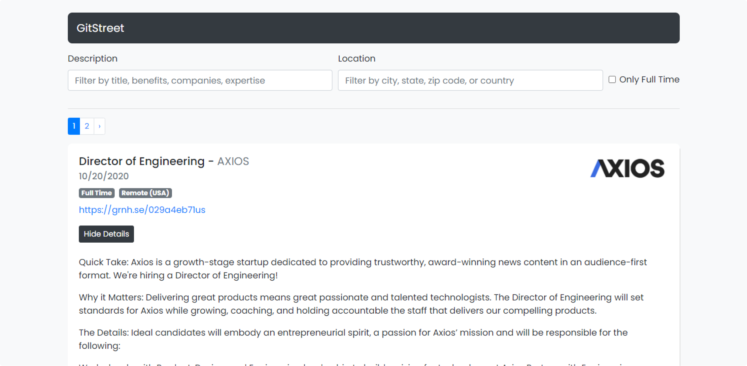Click the Description label
This screenshot has height=366, width=747.
click(x=92, y=58)
